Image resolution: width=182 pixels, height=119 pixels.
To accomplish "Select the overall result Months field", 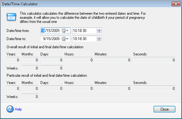I will coord(30,60).
